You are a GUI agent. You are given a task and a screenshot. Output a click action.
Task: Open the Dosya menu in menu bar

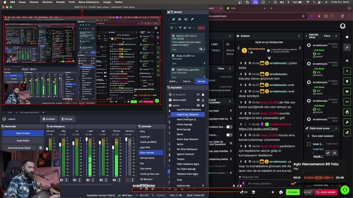coord(22,2)
